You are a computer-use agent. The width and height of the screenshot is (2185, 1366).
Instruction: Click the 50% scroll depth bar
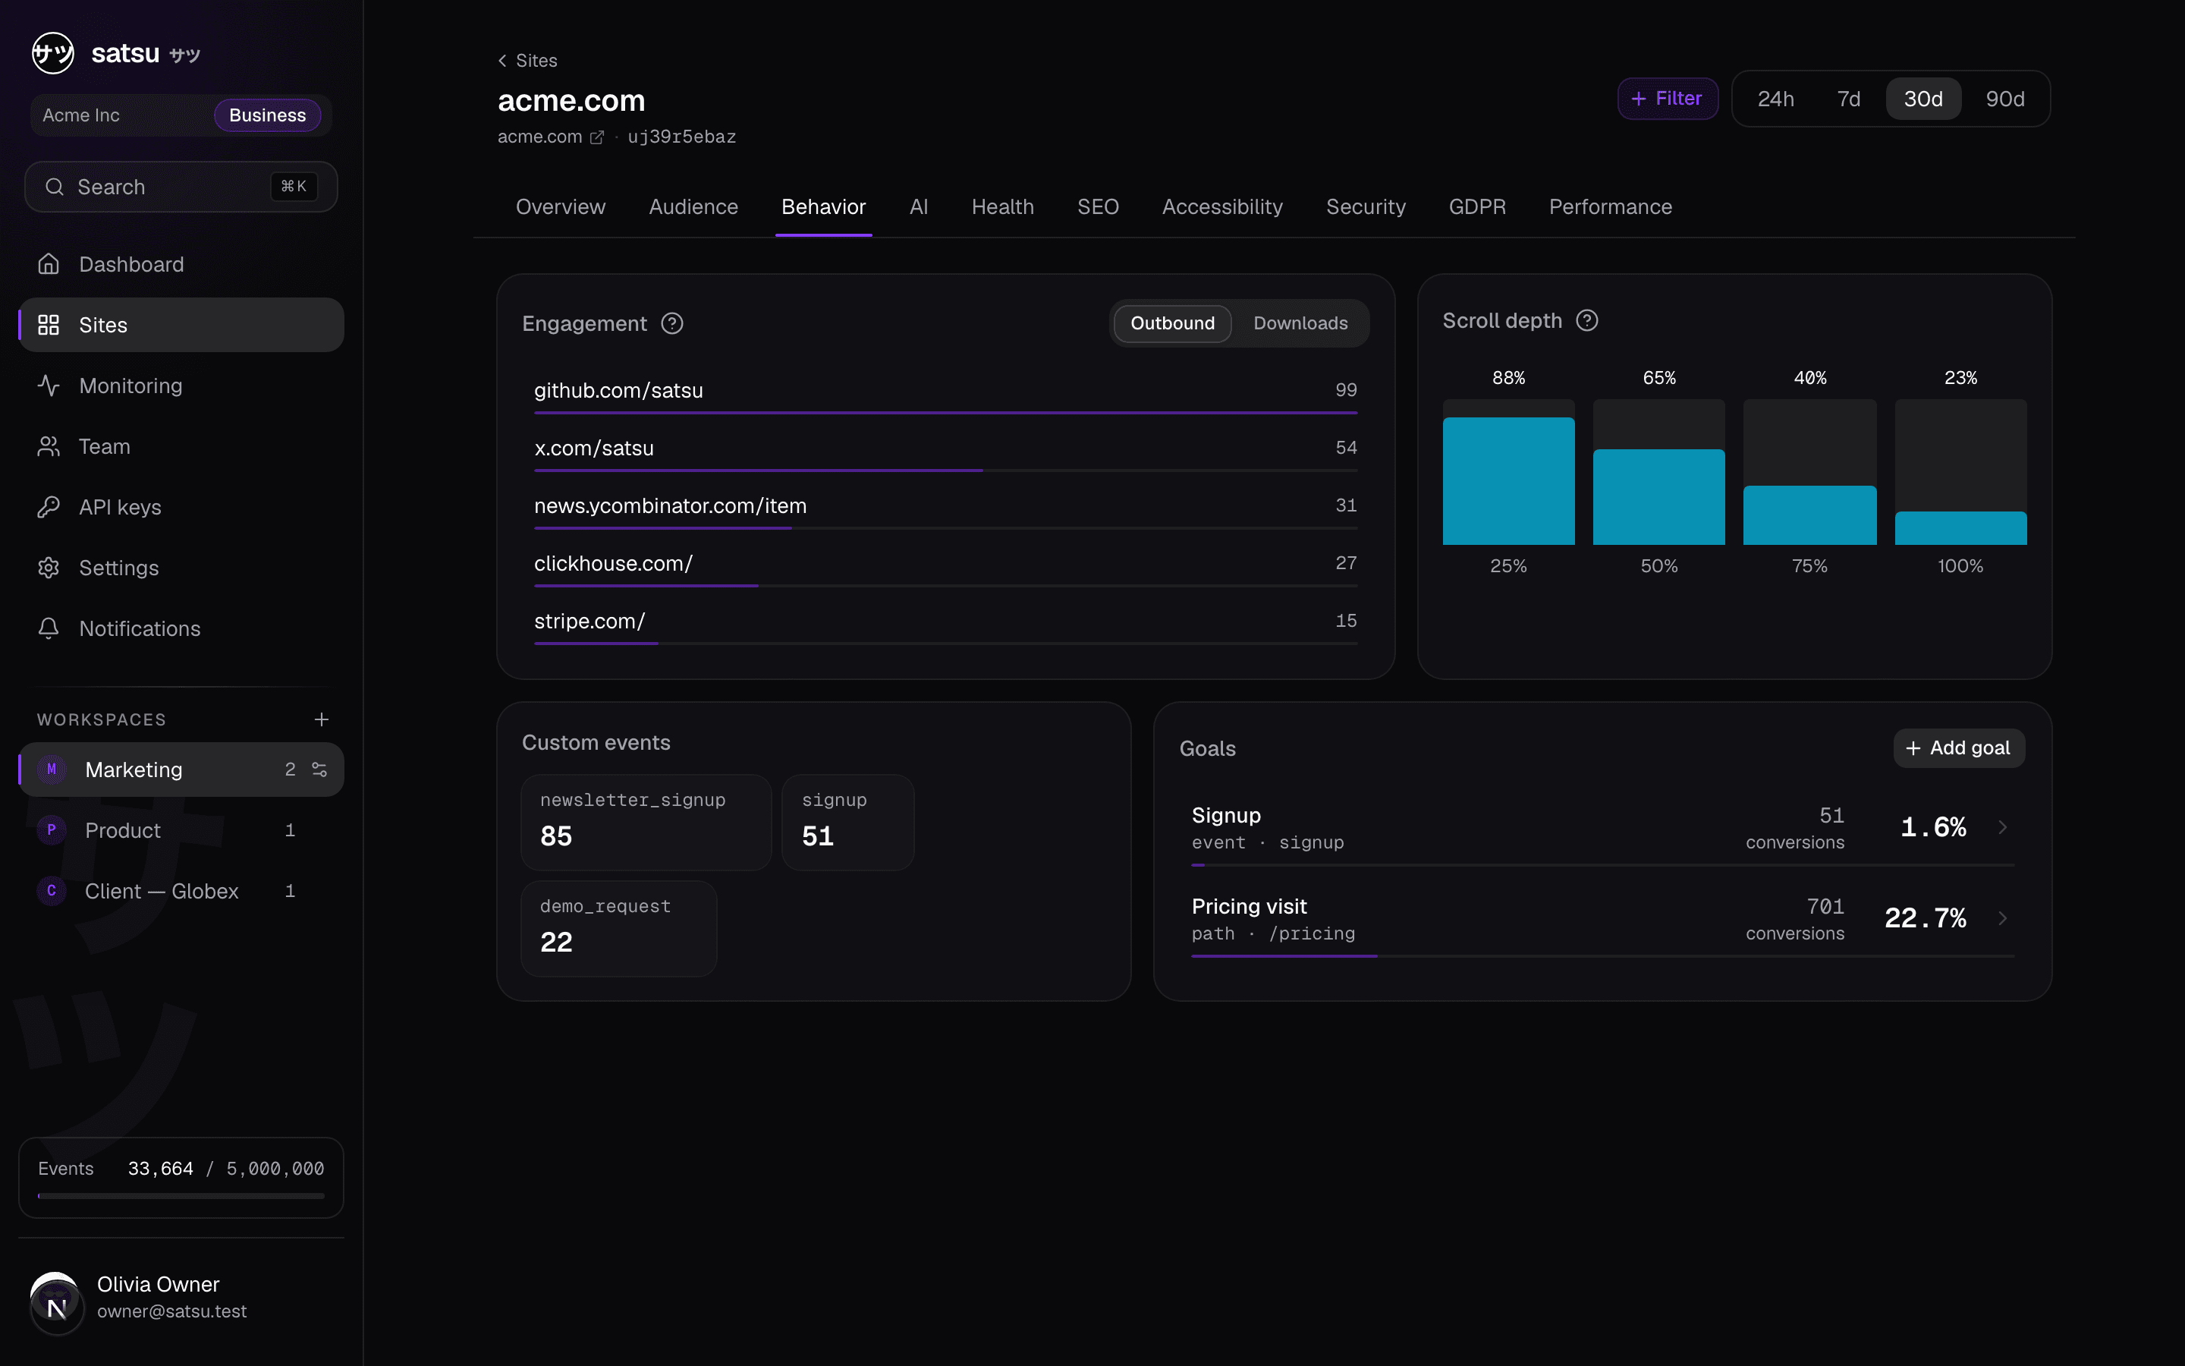(x=1658, y=473)
